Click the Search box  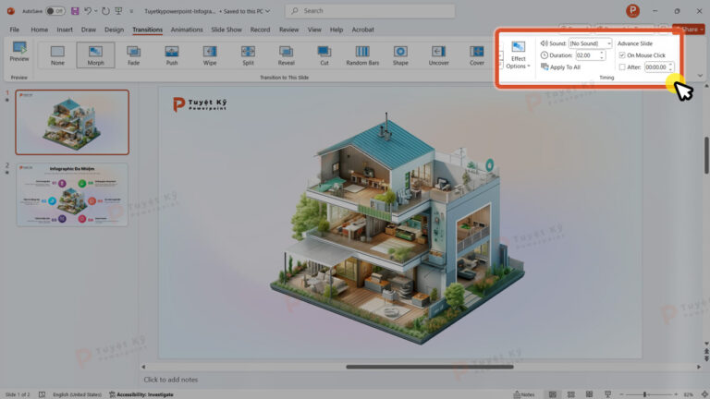pos(370,11)
